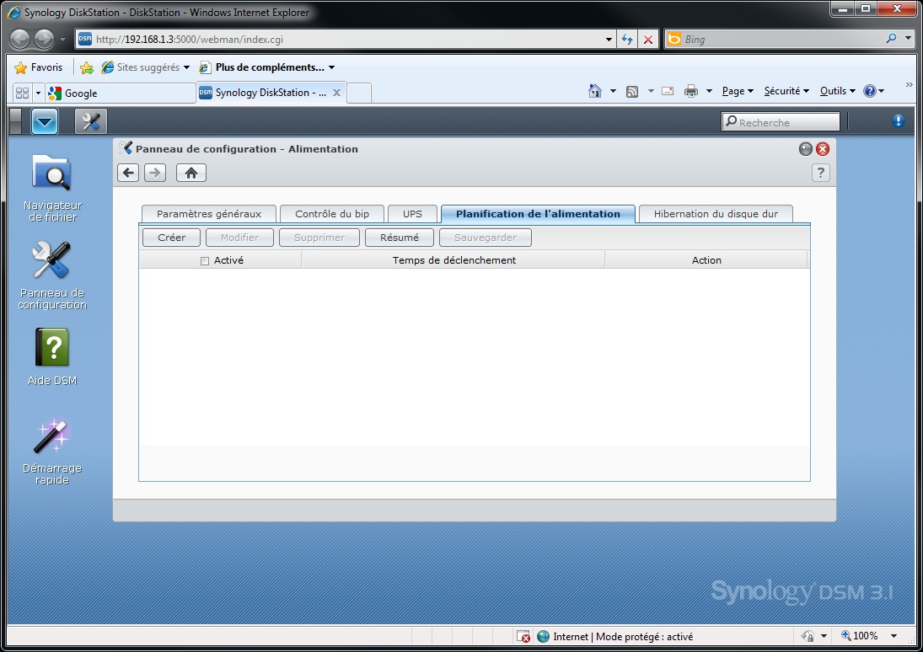Switch to Hibernation du disque dur tab
The width and height of the screenshot is (923, 652).
click(716, 214)
